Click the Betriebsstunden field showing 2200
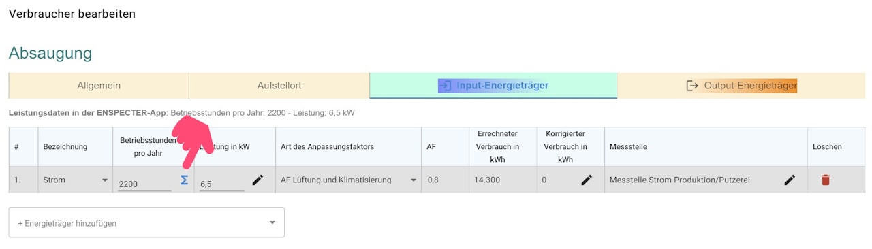Image resolution: width=872 pixels, height=249 pixels. (x=144, y=184)
